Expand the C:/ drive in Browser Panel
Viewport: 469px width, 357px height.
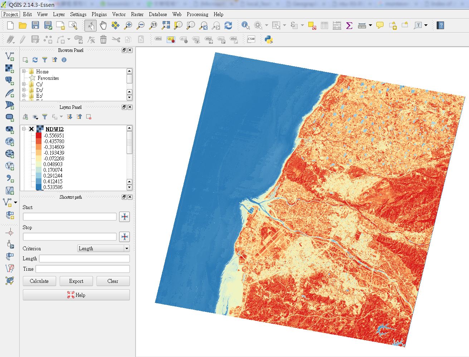[x=24, y=84]
